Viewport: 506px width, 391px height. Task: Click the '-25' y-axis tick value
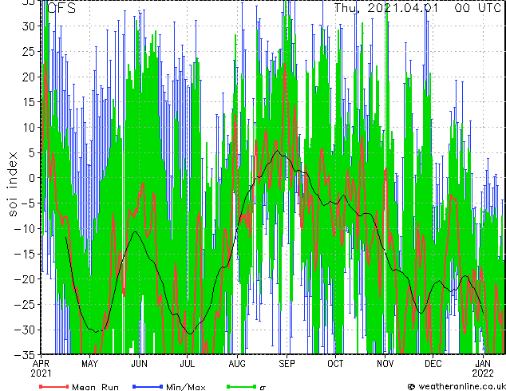click(25, 305)
